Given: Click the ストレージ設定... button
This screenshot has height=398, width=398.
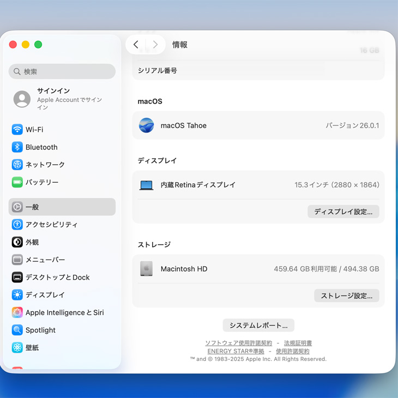Looking at the screenshot, I should click(x=346, y=296).
